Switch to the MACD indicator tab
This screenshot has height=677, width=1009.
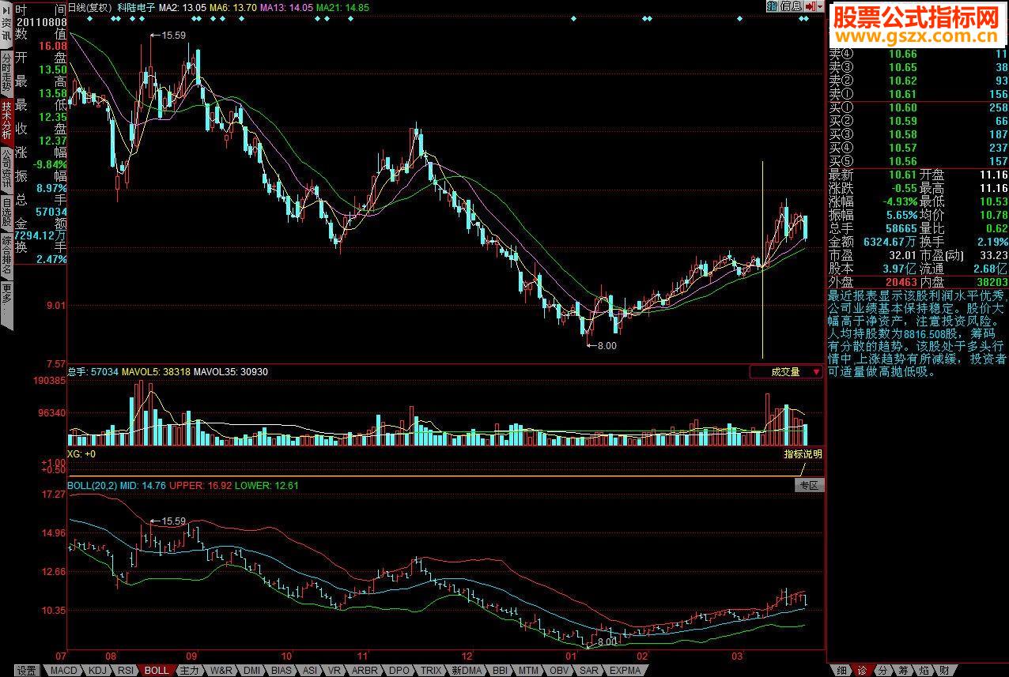point(63,671)
